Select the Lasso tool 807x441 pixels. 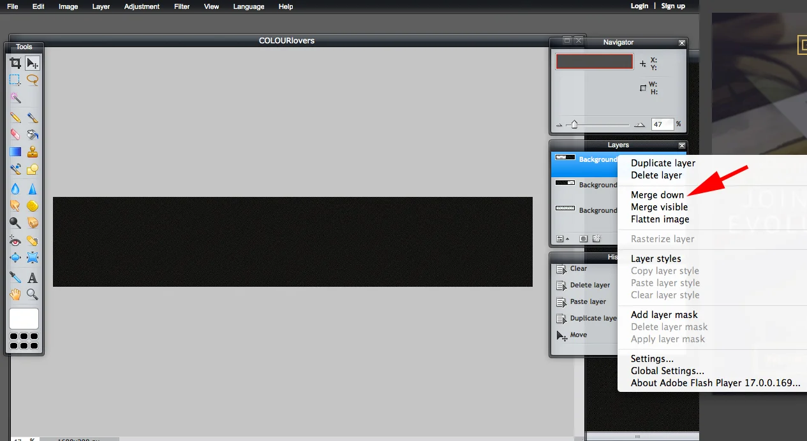33,80
